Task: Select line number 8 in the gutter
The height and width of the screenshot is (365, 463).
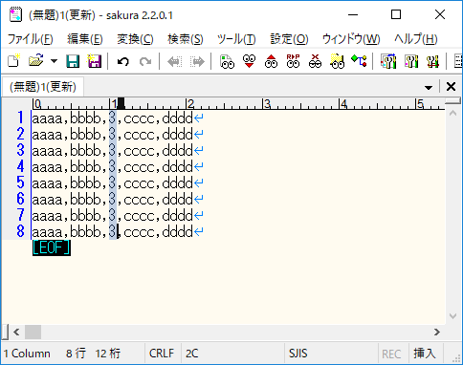Action: click(20, 231)
